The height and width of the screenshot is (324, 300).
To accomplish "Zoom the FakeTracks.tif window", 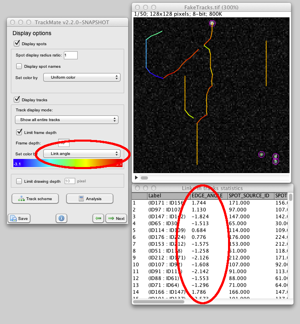I will [x=154, y=7].
